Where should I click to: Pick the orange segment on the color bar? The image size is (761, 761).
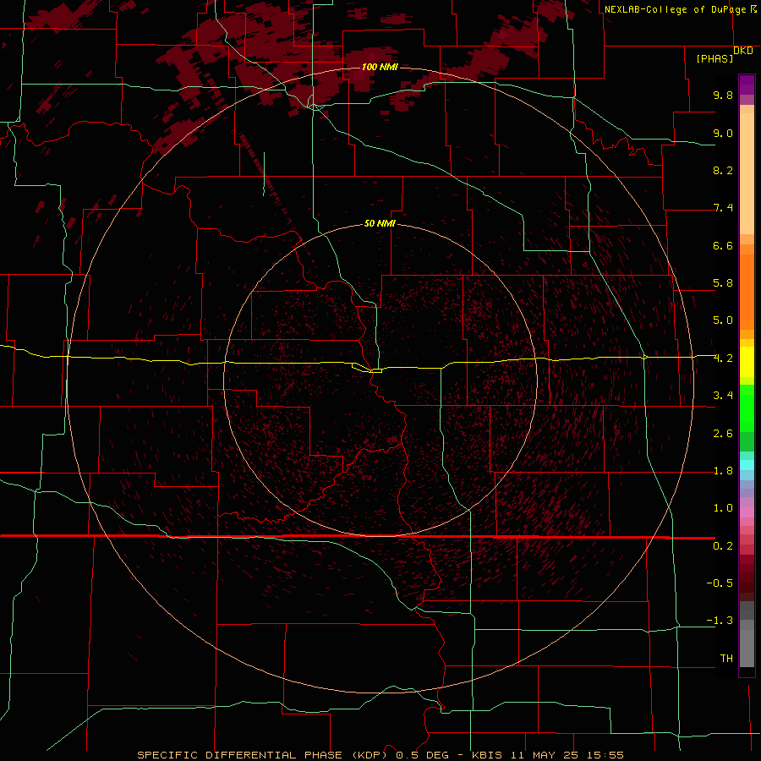[x=747, y=293]
